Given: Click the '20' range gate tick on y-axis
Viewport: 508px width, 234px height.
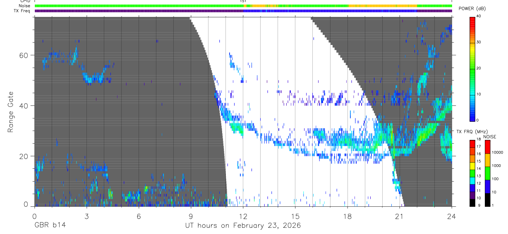Looking at the screenshot, I should point(24,156).
